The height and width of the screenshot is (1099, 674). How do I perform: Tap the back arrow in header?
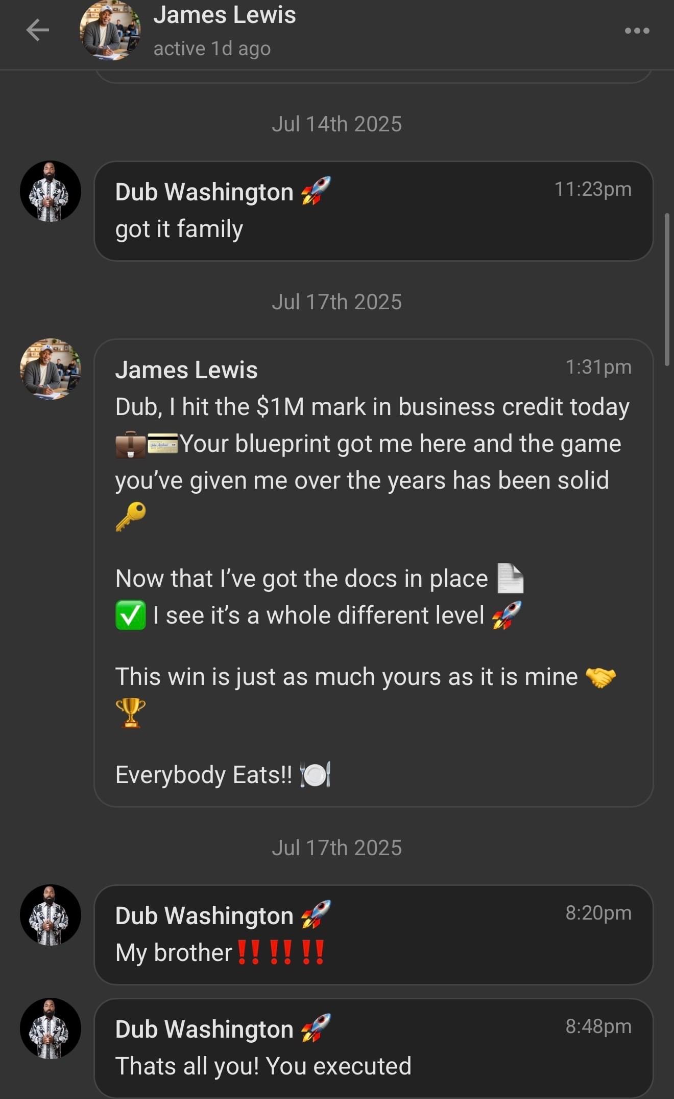38,30
